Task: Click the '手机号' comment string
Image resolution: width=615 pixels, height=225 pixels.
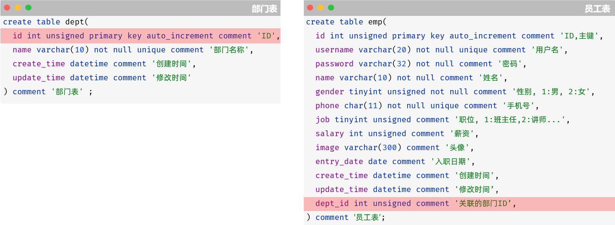Action: [x=519, y=106]
